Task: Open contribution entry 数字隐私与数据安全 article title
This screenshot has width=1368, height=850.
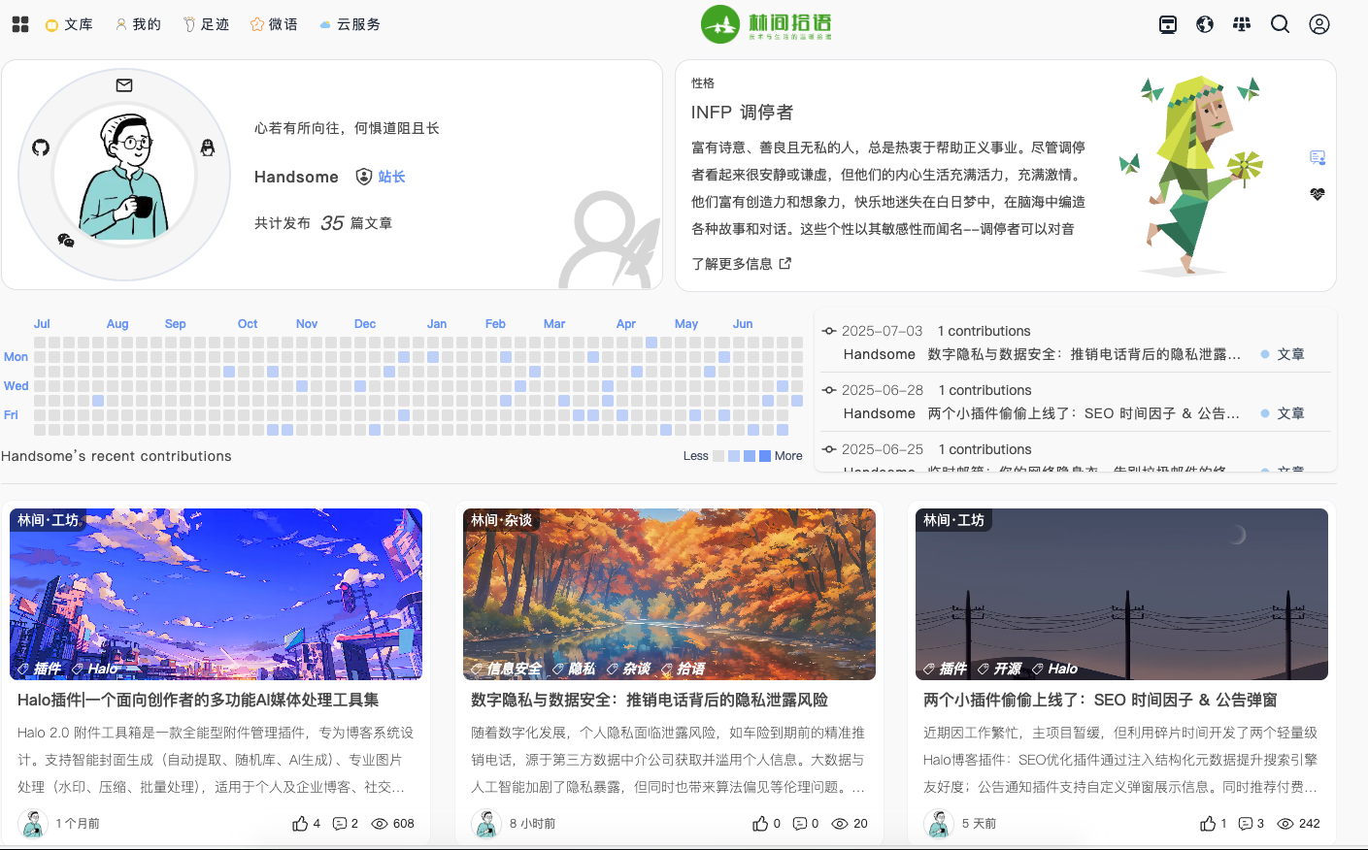Action: tap(1084, 354)
